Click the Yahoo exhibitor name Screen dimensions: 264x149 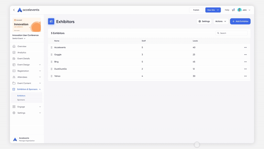pyautogui.click(x=57, y=76)
